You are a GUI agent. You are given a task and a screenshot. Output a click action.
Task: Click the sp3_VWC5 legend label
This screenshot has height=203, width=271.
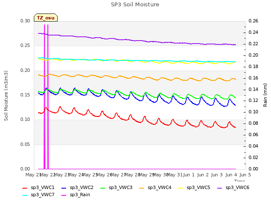point(199,187)
